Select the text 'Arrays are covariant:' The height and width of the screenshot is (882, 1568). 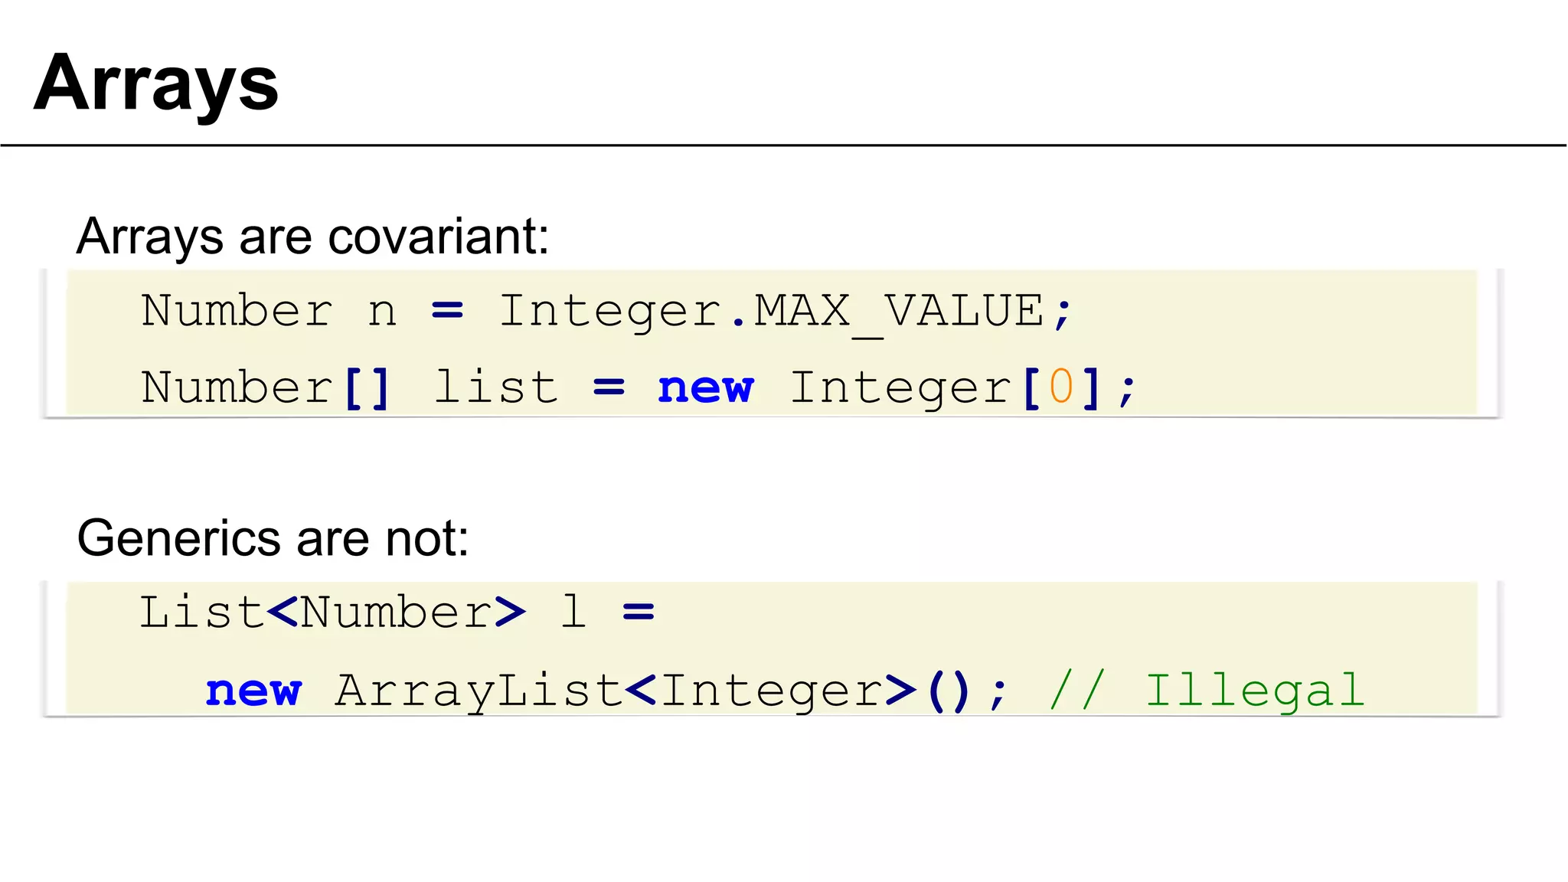coord(312,237)
